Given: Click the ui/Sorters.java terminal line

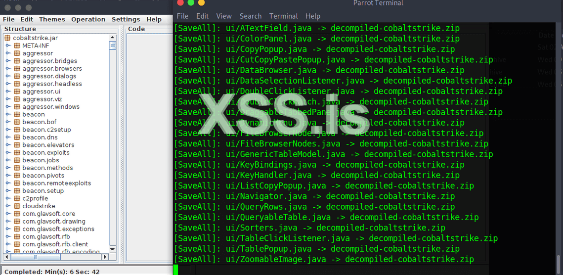Looking at the screenshot, I should click(x=309, y=228).
